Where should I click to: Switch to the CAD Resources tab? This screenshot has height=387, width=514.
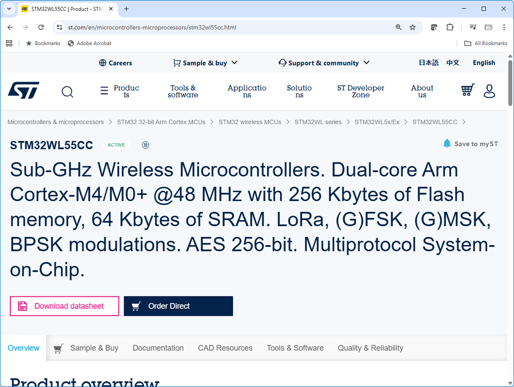[225, 348]
